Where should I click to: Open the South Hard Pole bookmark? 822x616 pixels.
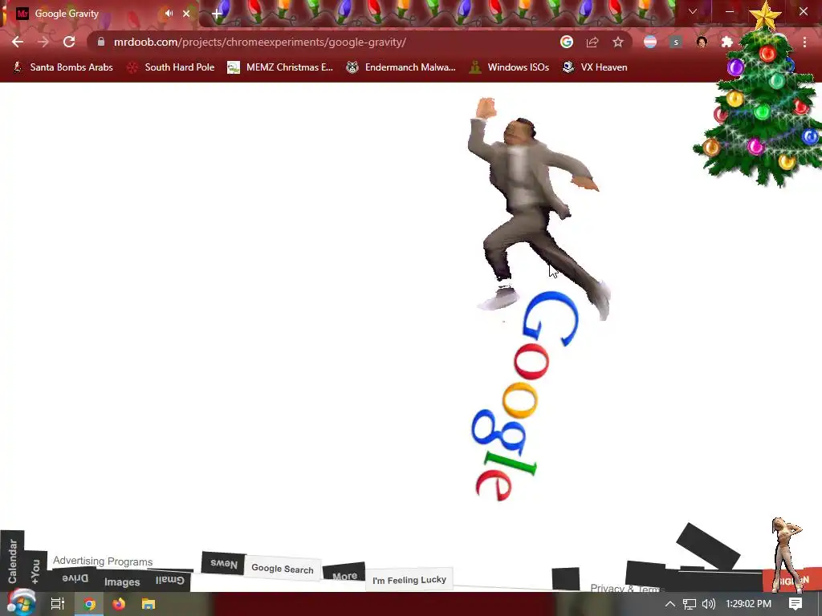[x=171, y=67]
